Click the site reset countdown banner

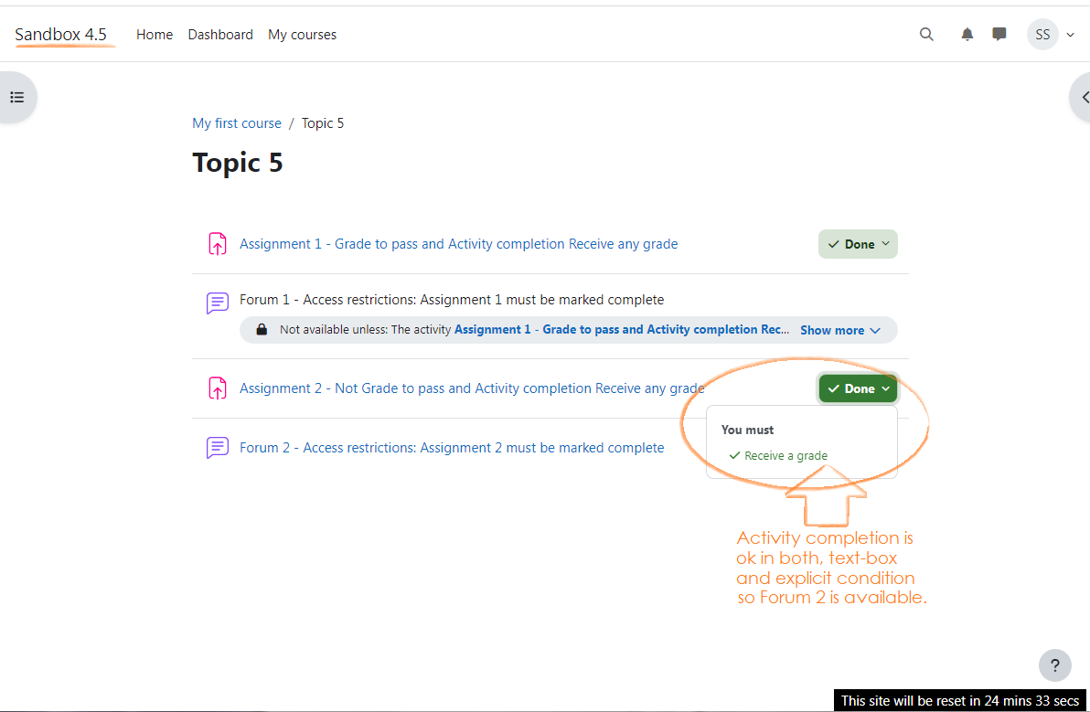point(960,700)
